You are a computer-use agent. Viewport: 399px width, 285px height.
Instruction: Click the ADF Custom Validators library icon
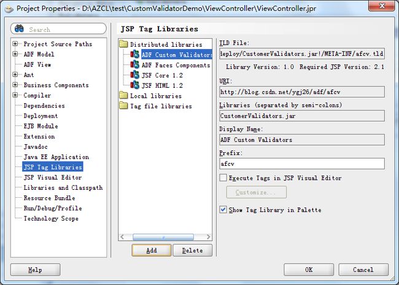click(135, 54)
